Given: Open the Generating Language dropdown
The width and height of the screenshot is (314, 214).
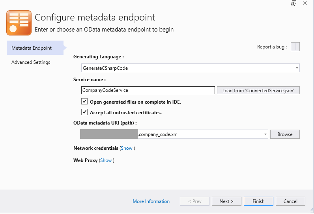Looking at the screenshot, I should [x=190, y=68].
